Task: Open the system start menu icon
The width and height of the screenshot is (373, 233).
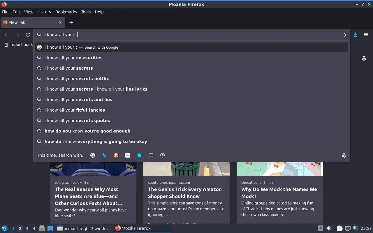Action: [x=5, y=228]
